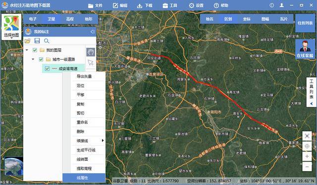This screenshot has height=185, width=317.
Task: Click the 瓦片 button
Action: coord(284,19)
